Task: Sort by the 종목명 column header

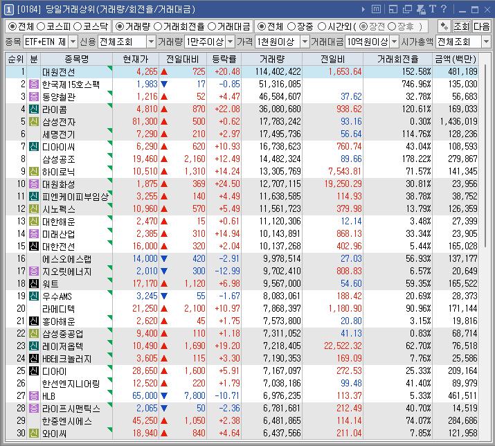Action: [x=76, y=59]
